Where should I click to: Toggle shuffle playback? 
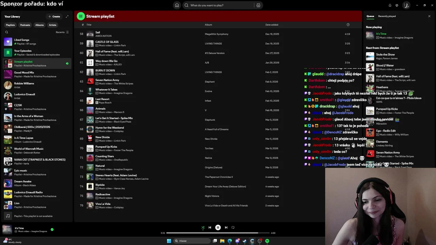pos(203,227)
